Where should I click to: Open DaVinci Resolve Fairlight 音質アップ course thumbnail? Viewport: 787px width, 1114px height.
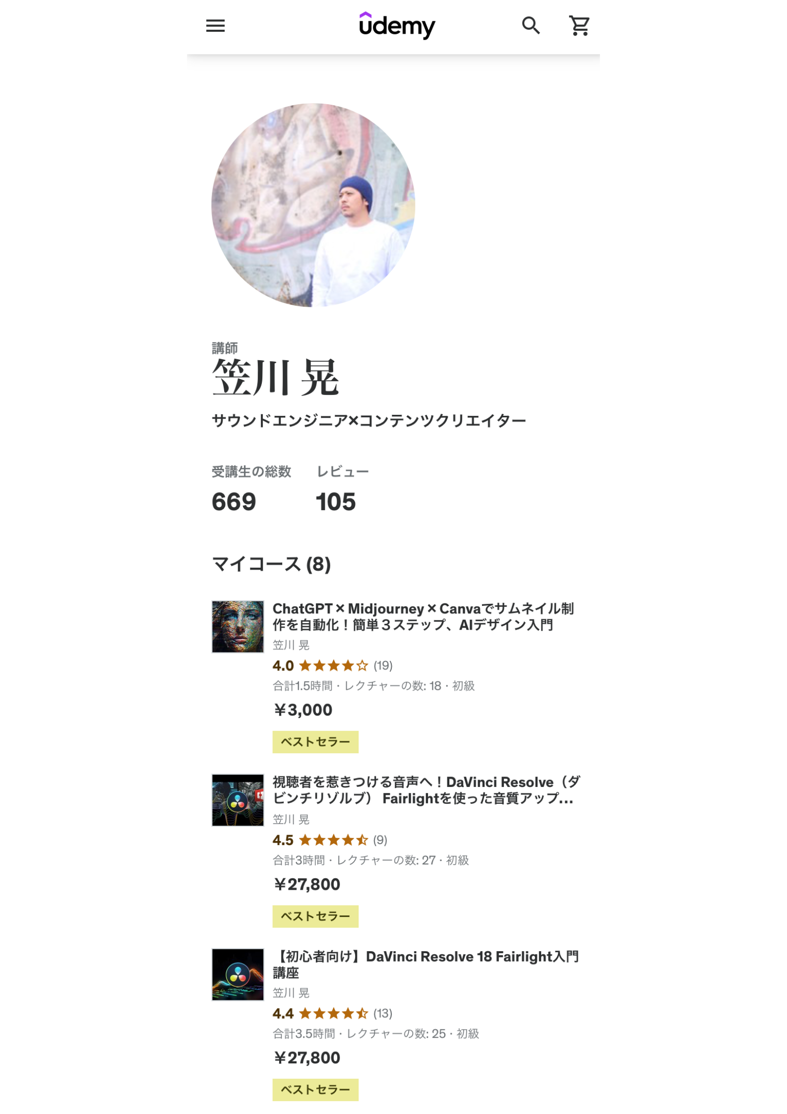238,800
